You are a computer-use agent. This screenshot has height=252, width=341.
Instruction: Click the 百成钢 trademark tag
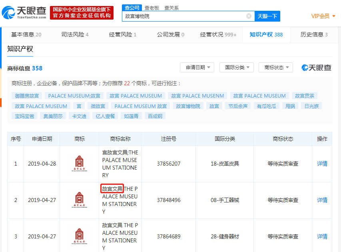tap(155, 116)
